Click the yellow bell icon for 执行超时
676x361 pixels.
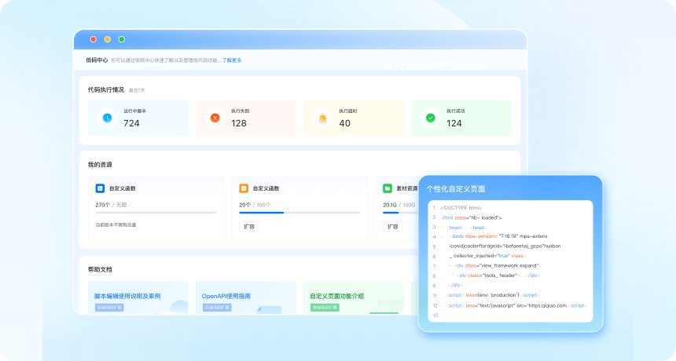pos(322,118)
